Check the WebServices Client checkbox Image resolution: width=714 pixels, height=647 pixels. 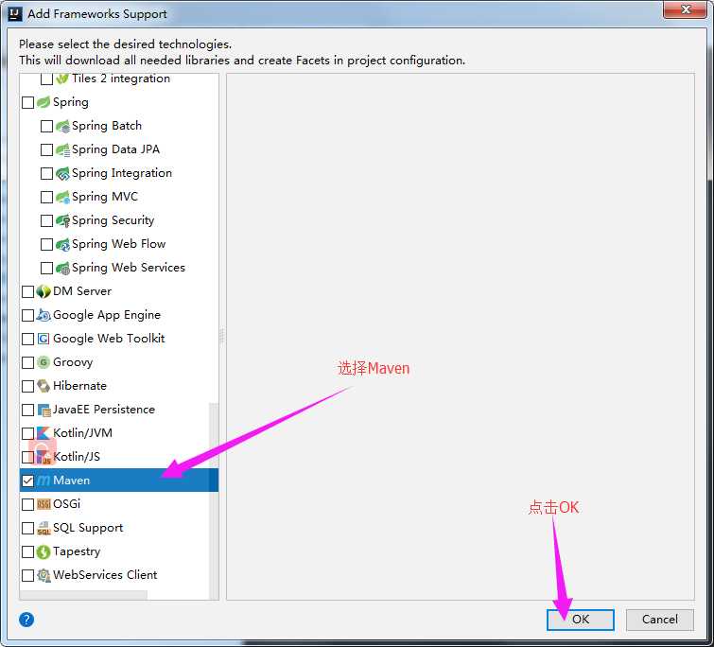(x=27, y=575)
